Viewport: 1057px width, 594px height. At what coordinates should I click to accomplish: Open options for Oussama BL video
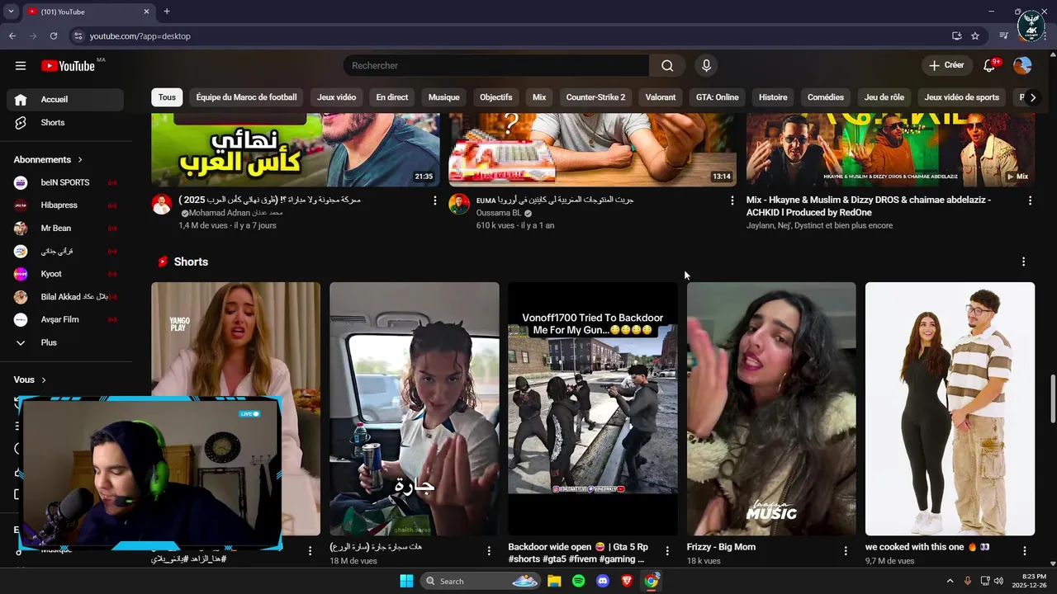tap(732, 200)
